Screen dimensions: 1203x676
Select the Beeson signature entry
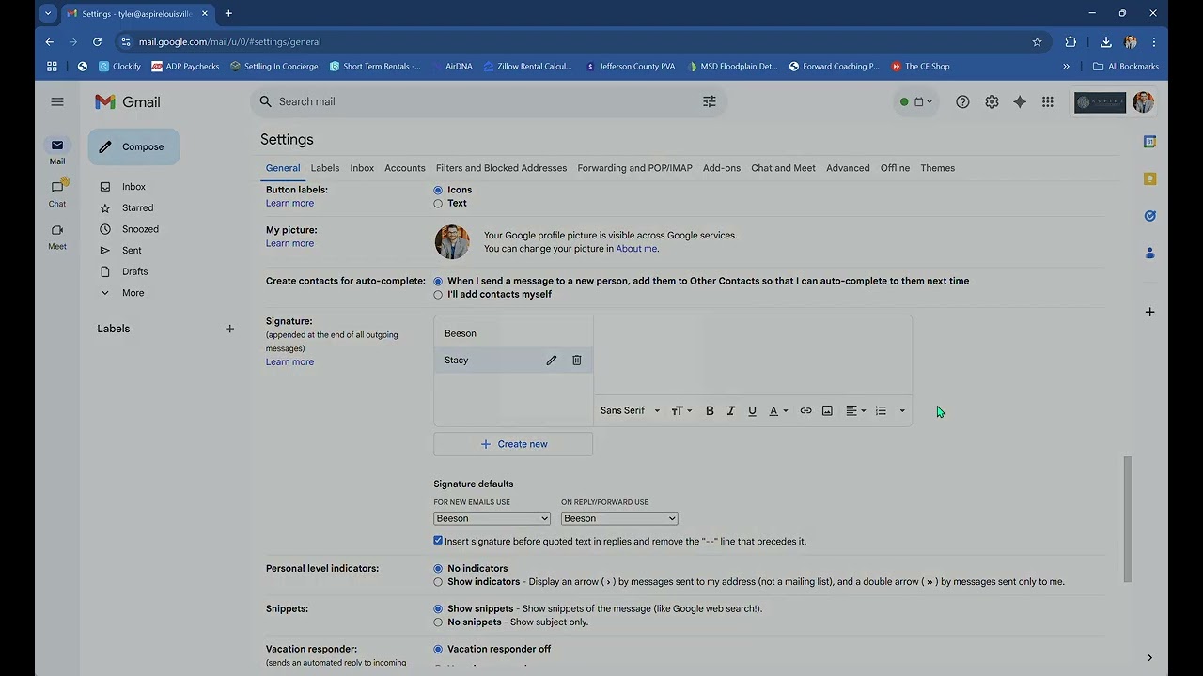tap(513, 333)
